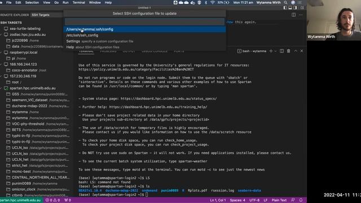Image resolution: width=361 pixels, height=203 pixels.
Task: Open the duchene-mdap-2022 folder entry
Action: click(x=38, y=106)
